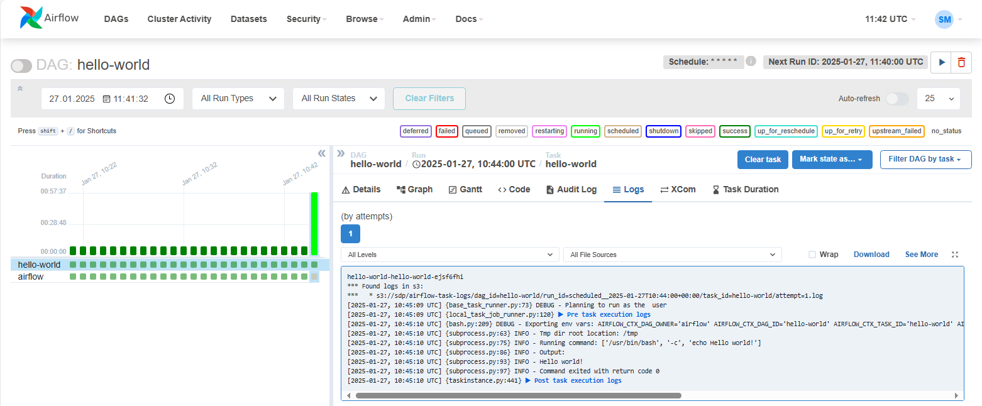Click the Trigger DAG play icon
Screen dimensions: 982x406
coord(941,62)
